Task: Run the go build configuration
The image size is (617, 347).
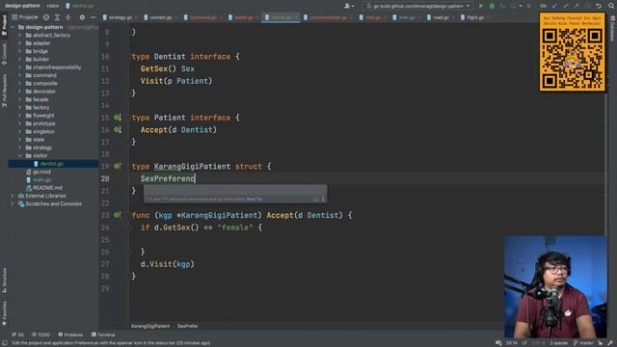Action: tap(481, 6)
